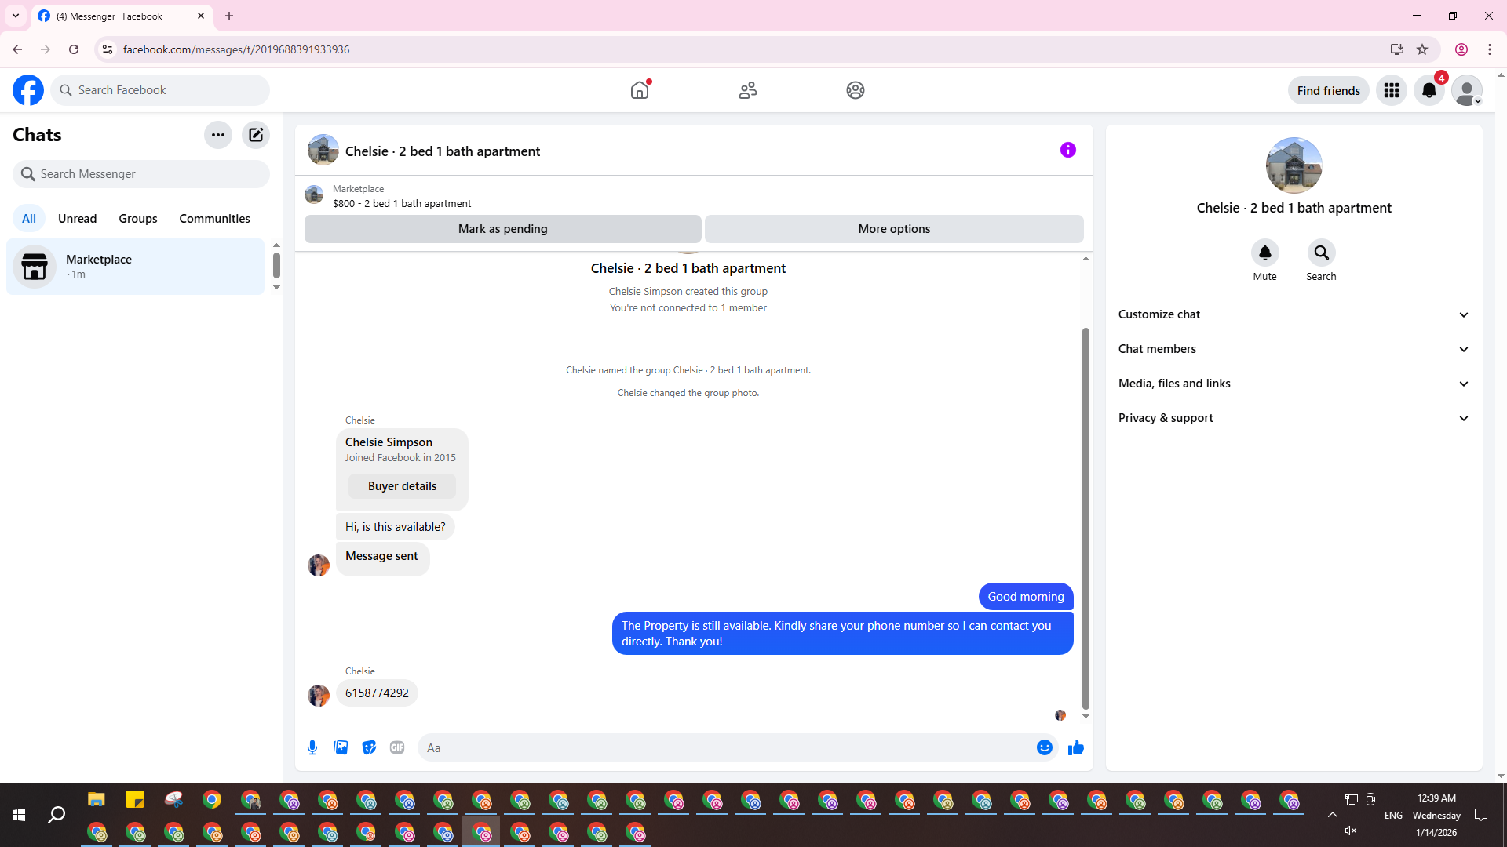This screenshot has width=1507, height=847.
Task: Expand Privacy & support section
Action: point(1294,418)
